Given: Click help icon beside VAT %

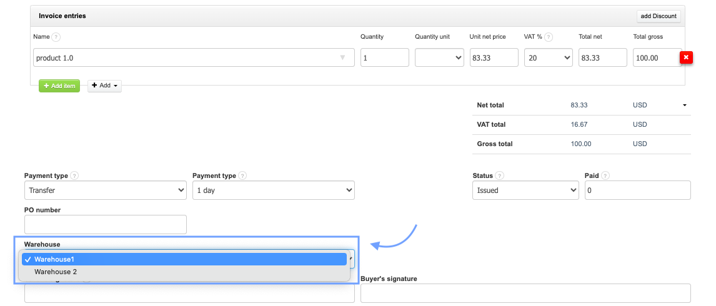Looking at the screenshot, I should [548, 37].
